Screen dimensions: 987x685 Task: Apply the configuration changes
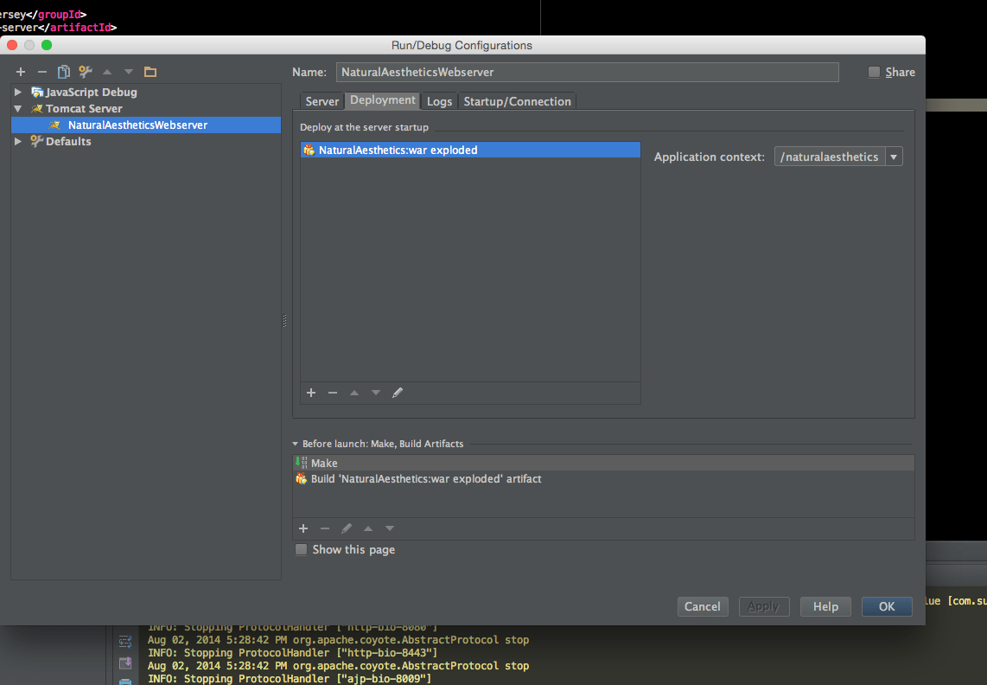point(763,605)
